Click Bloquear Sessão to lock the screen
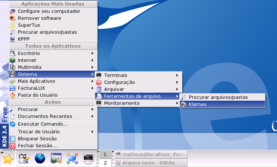This screenshot has height=167, width=277. pyautogui.click(x=37, y=139)
